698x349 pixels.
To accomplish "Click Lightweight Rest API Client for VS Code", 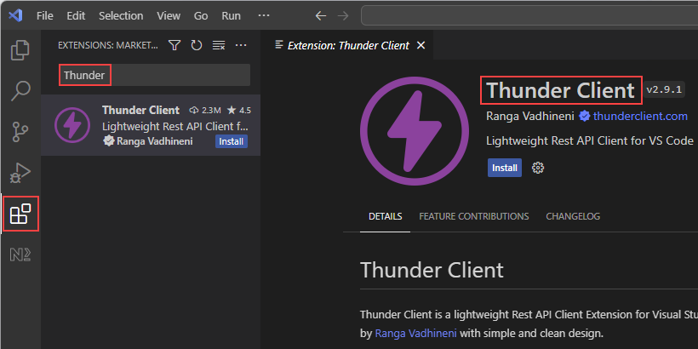I will pos(590,140).
